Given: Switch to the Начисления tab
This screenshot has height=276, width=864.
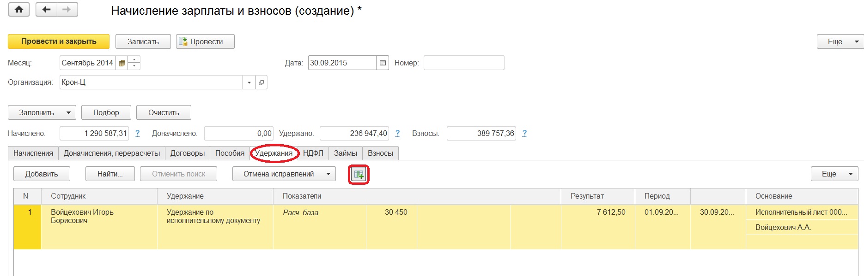Looking at the screenshot, I should (x=33, y=153).
